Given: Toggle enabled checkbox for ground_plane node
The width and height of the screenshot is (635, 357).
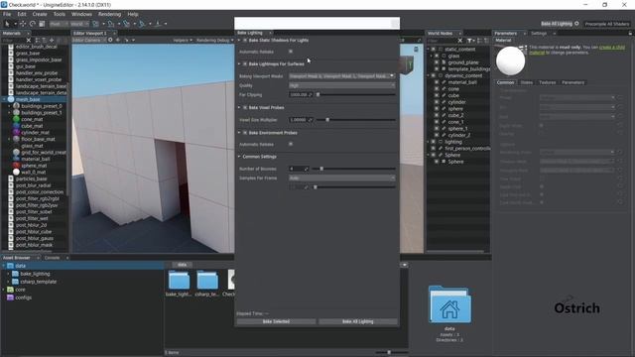Looking at the screenshot, I should 437,62.
